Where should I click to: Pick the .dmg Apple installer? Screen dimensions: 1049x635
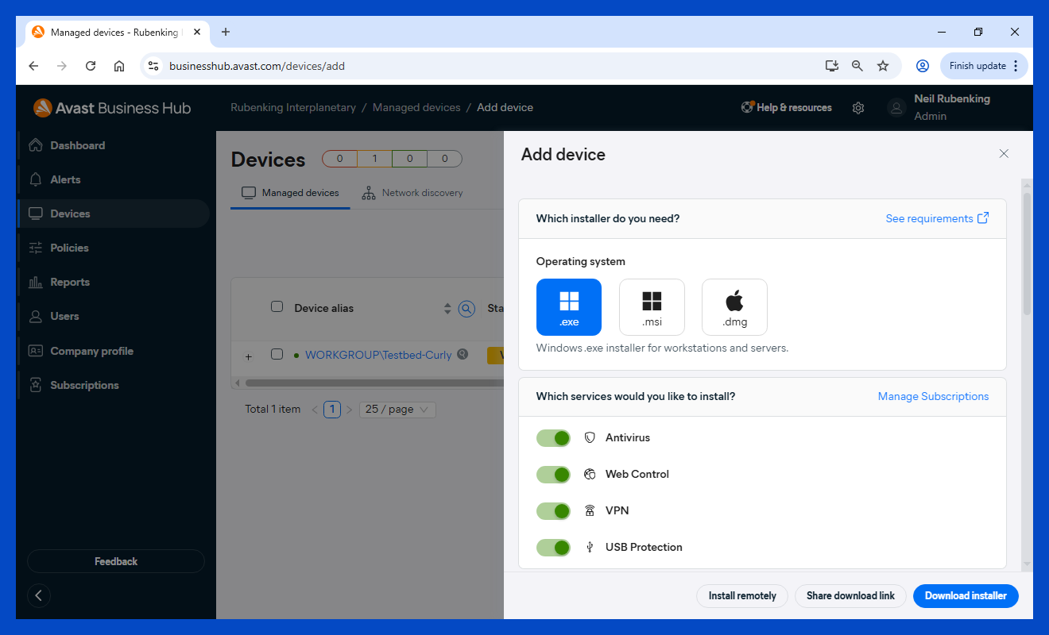[x=734, y=307]
